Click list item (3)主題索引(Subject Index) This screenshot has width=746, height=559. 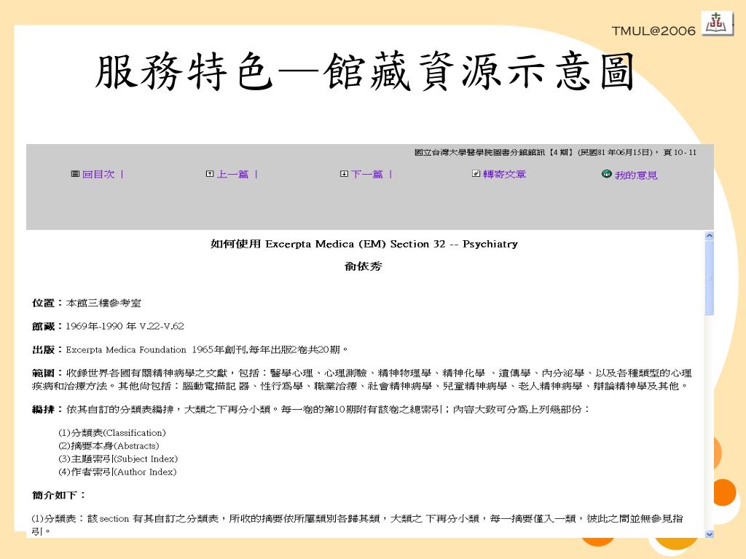tap(118, 459)
